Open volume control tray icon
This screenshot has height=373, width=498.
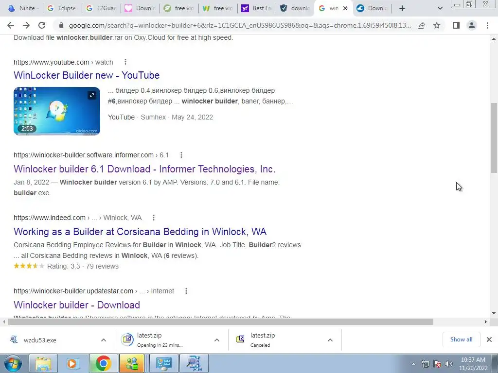point(449,364)
